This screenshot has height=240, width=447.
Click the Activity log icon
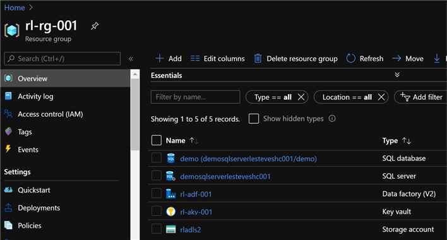click(x=9, y=96)
